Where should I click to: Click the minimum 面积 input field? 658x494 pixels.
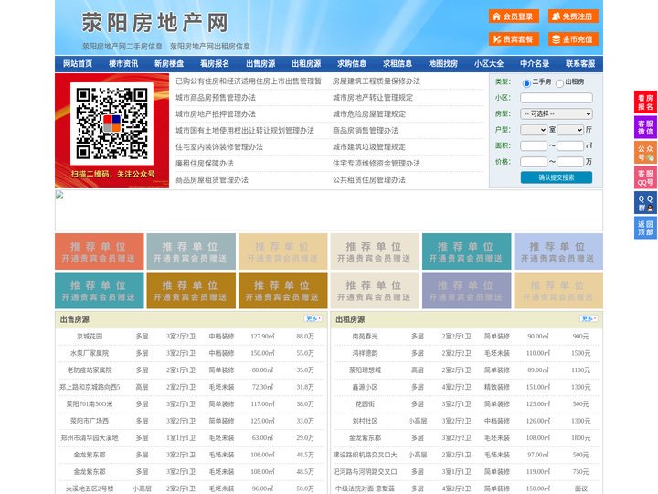click(x=534, y=145)
